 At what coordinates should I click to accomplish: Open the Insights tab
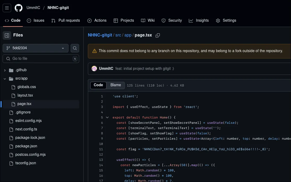point(199,20)
